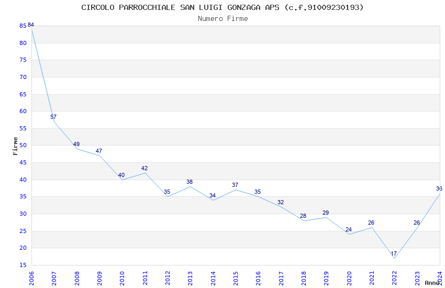Click the x-axis year label 2013
This screenshot has height=288, width=445.
click(x=190, y=279)
